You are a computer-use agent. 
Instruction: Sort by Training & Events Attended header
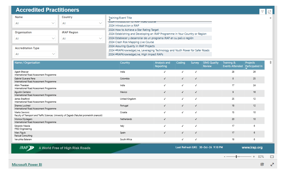click(233, 65)
